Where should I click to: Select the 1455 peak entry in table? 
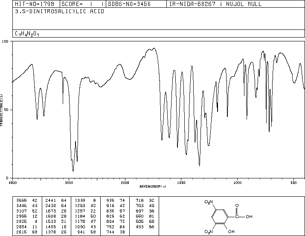point(56,227)
